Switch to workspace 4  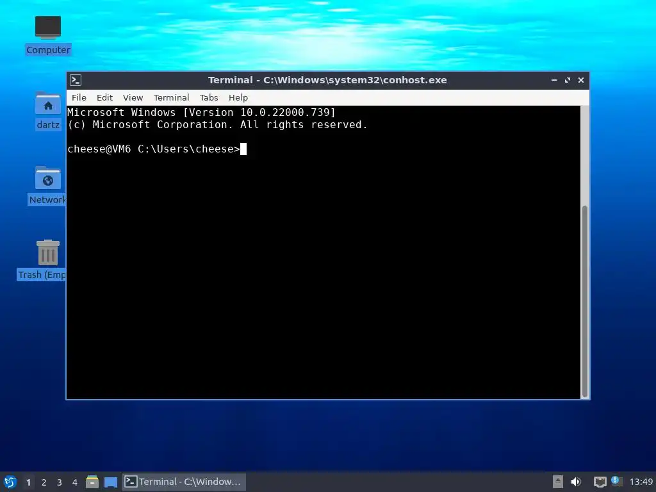pyautogui.click(x=75, y=482)
